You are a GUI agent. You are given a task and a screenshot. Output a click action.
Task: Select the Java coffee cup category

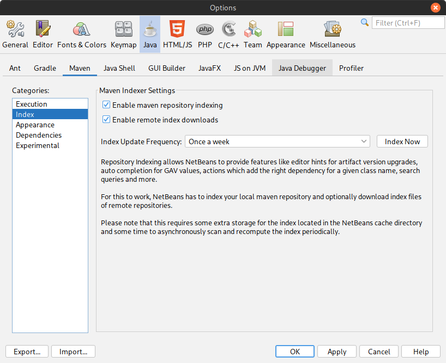pos(150,34)
